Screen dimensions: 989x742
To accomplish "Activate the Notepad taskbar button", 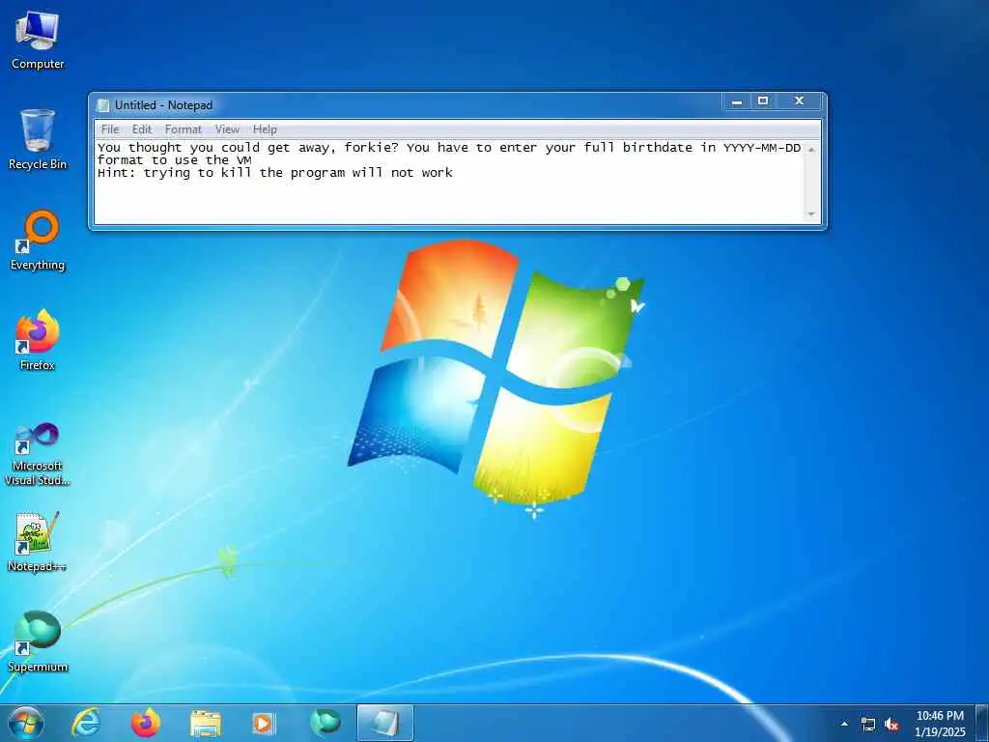I will pos(384,723).
